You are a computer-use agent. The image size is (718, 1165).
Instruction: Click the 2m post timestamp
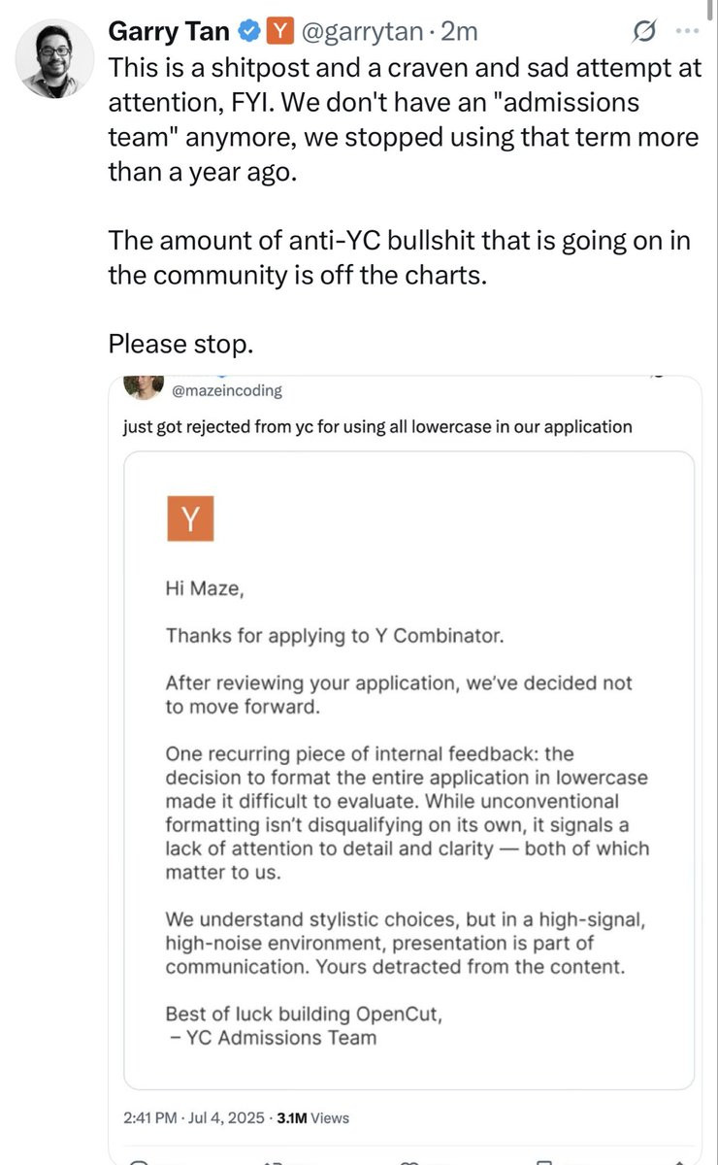[x=459, y=32]
